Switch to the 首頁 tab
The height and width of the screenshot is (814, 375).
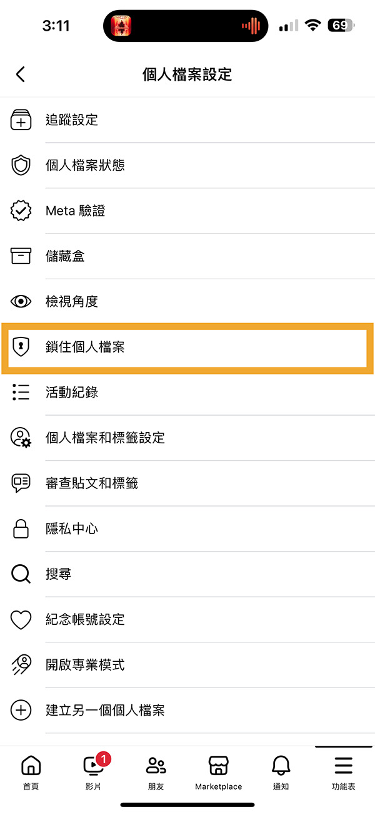pos(31,772)
